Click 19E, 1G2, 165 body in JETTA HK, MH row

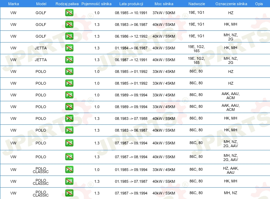click(196, 49)
